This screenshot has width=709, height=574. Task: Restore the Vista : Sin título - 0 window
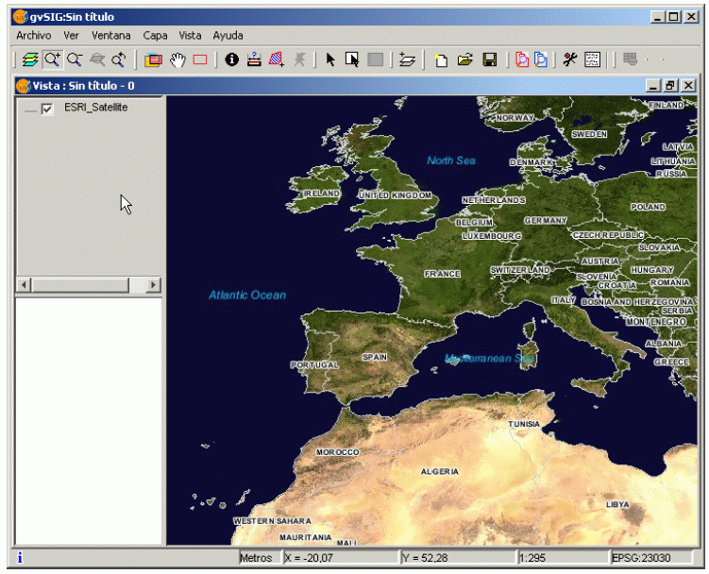670,85
